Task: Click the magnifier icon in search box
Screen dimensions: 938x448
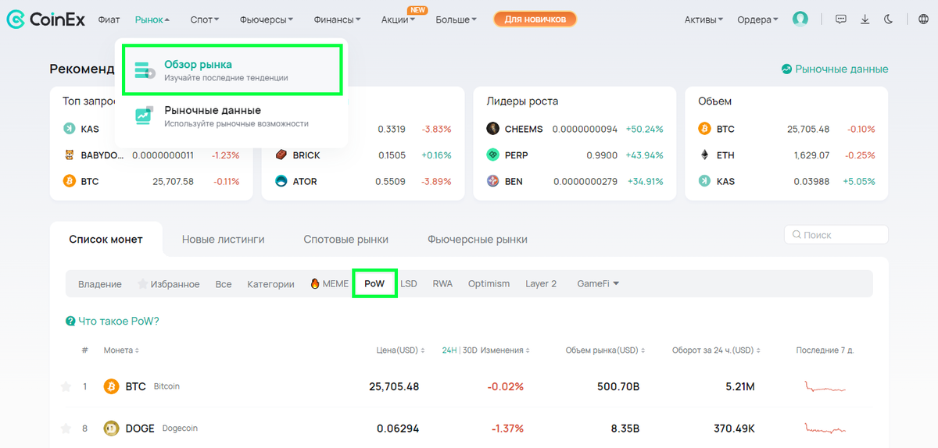Action: (x=797, y=235)
